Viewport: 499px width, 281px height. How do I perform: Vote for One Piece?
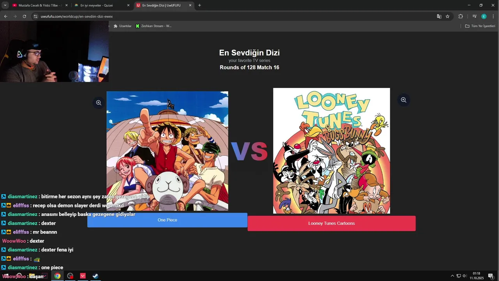pos(167,220)
